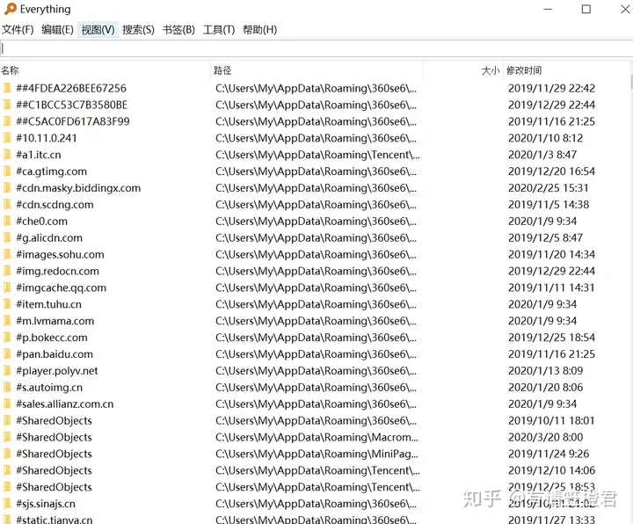Screen dimensions: 633x524
Task: Click the Everything app icon in title bar
Action: pos(10,10)
